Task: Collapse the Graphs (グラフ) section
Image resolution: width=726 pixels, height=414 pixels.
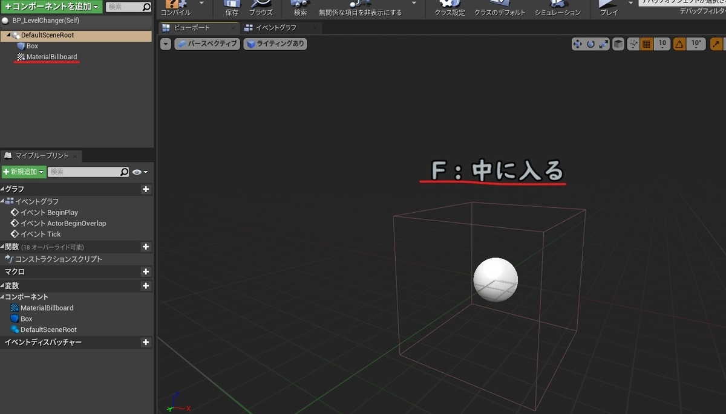Action: (x=2, y=189)
